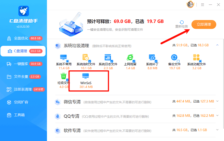224x141 pixels.
Task: Click 重新检测 to rescan
Action: click(181, 24)
